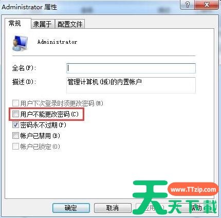The height and width of the screenshot is (218, 221).
Task: Click the Administrator 属性 title bar text
Action: tap(29, 7)
